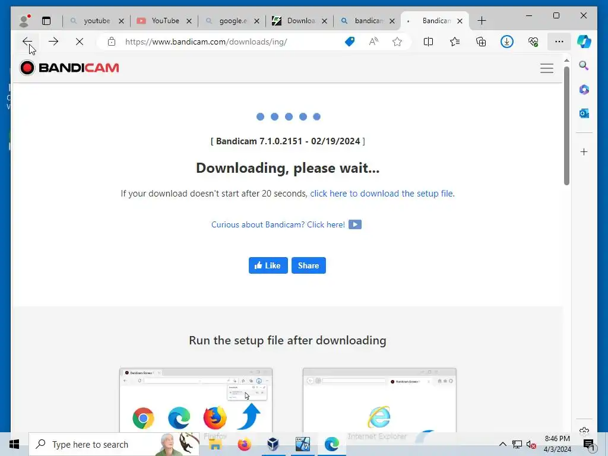
Task: Click the Internet Explorer setup thumbnail
Action: 379,400
